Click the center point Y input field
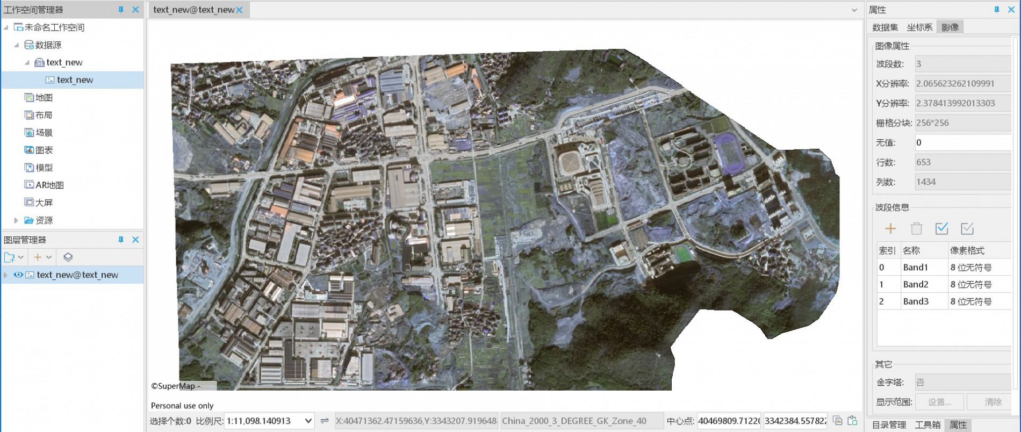This screenshot has width=1021, height=432. (x=795, y=421)
